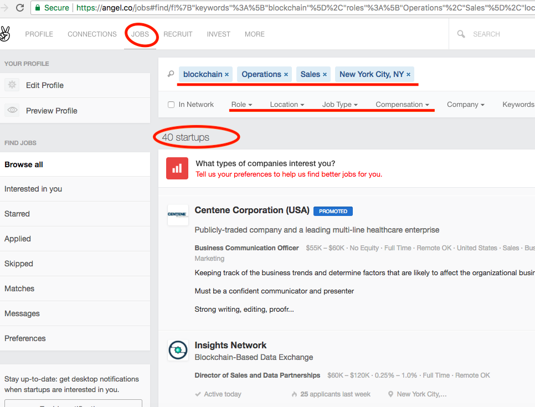The width and height of the screenshot is (535, 407).
Task: Open Insights Network company title
Action: [x=230, y=345]
